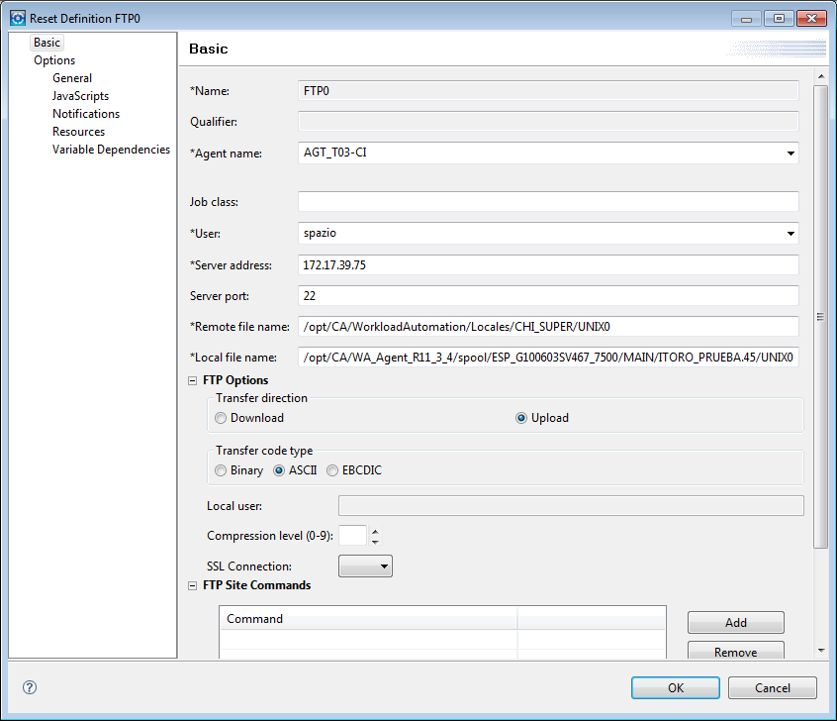The height and width of the screenshot is (721, 837).
Task: Select Resources in the left panel
Action: (x=78, y=131)
